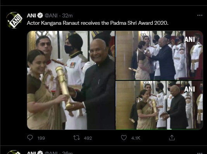Like the Padma Shri Award tweet
The width and height of the screenshot is (207, 154).
pyautogui.click(x=124, y=138)
